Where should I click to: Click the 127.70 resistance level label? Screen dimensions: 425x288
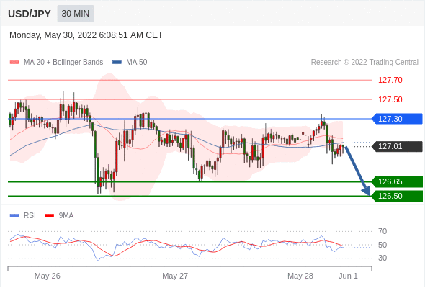pyautogui.click(x=390, y=80)
